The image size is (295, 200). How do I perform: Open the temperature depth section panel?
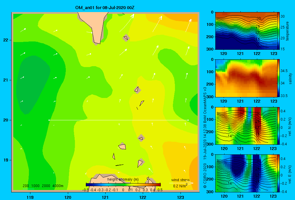click(x=246, y=31)
